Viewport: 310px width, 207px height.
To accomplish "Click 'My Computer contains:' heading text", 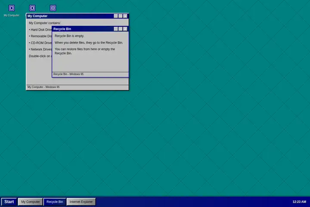I will 45,23.
